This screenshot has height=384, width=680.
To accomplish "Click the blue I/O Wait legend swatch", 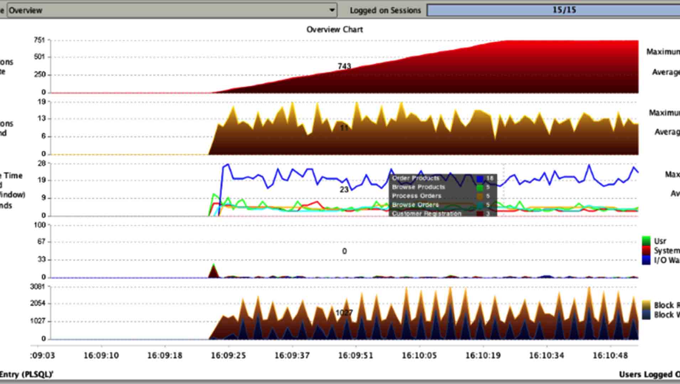I will (646, 260).
